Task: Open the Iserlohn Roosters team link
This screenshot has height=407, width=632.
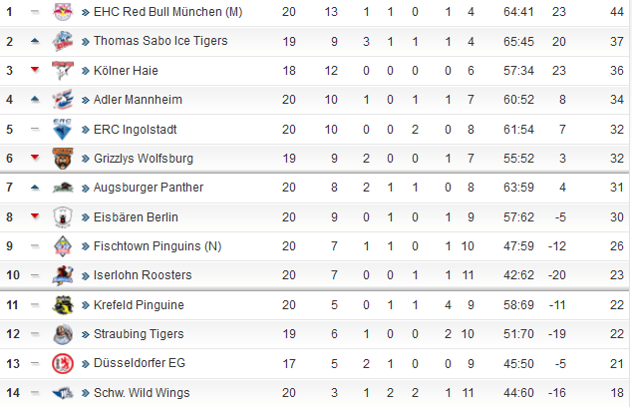Action: click(x=143, y=275)
